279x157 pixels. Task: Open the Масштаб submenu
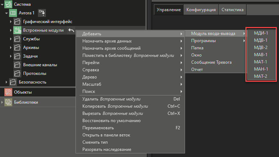[x=130, y=84]
